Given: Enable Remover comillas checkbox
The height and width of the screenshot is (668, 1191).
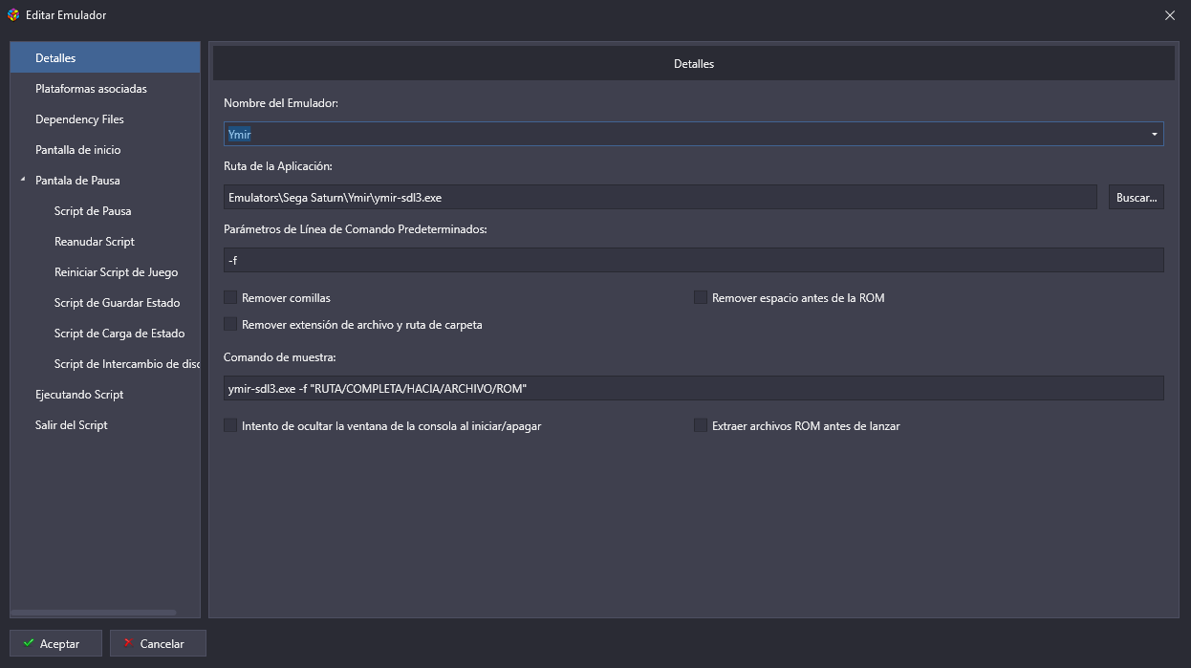Looking at the screenshot, I should (x=230, y=298).
